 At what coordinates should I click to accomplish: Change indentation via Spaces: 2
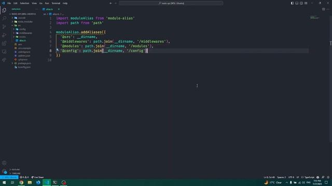(281, 177)
